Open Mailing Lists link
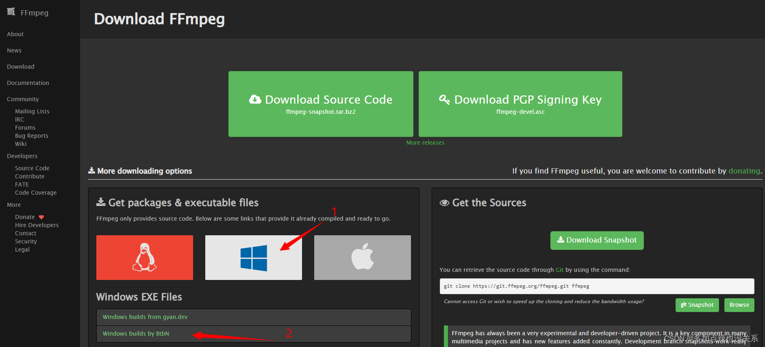 (32, 111)
